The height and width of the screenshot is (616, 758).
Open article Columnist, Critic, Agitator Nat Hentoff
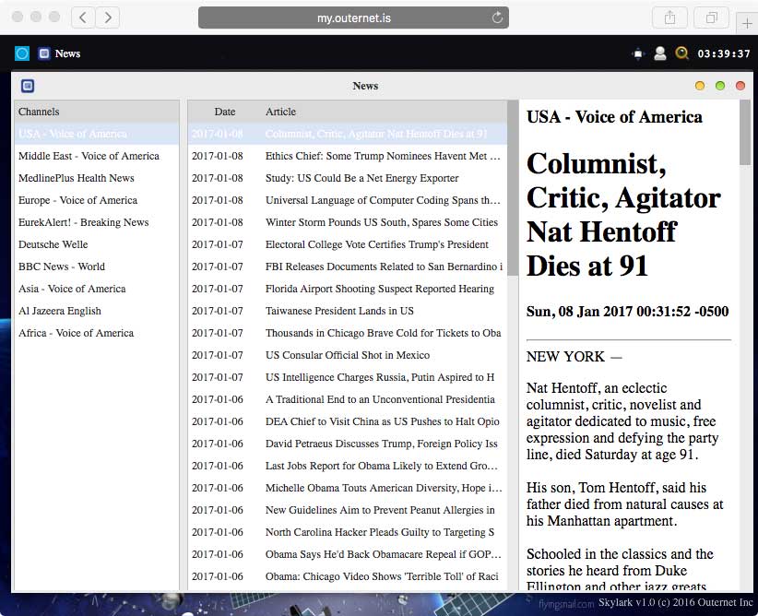tap(347, 134)
